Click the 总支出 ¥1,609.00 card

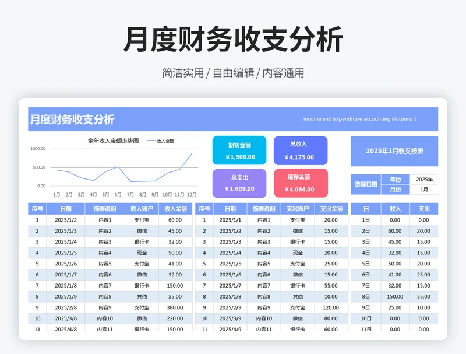click(x=239, y=183)
